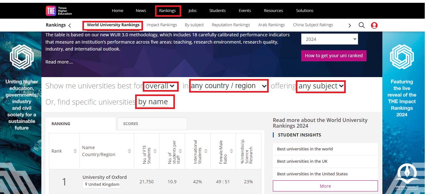Click the 49 : 51 ratio value
This screenshot has height=194, width=425.
[x=223, y=182]
